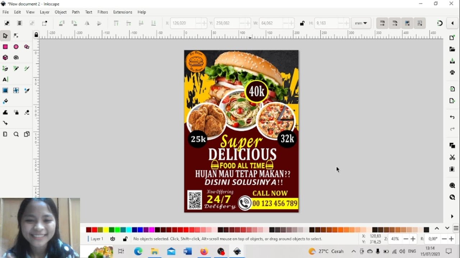Activate the Text tool
Viewport: 460px width, 258px height.
coord(5,79)
